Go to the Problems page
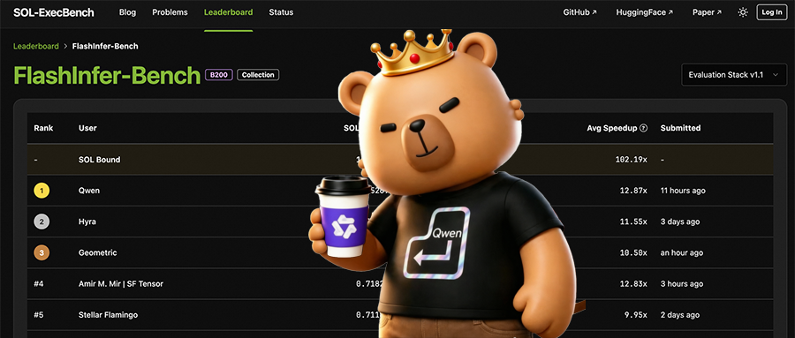 coord(170,12)
